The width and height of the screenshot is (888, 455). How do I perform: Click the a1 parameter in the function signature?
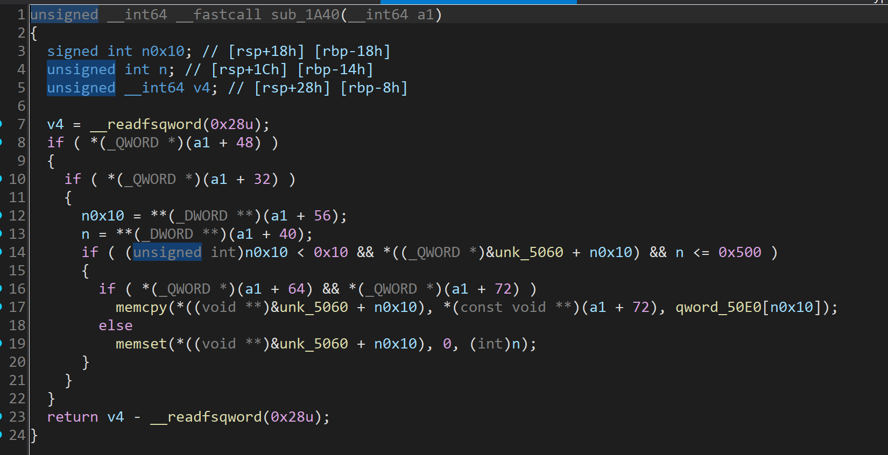click(426, 15)
